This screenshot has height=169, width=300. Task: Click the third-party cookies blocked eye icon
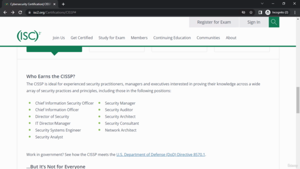(243, 13)
